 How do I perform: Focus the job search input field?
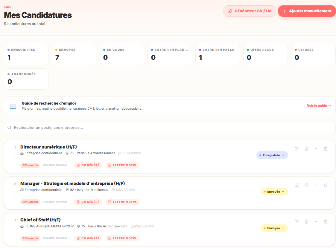pyautogui.click(x=170, y=128)
